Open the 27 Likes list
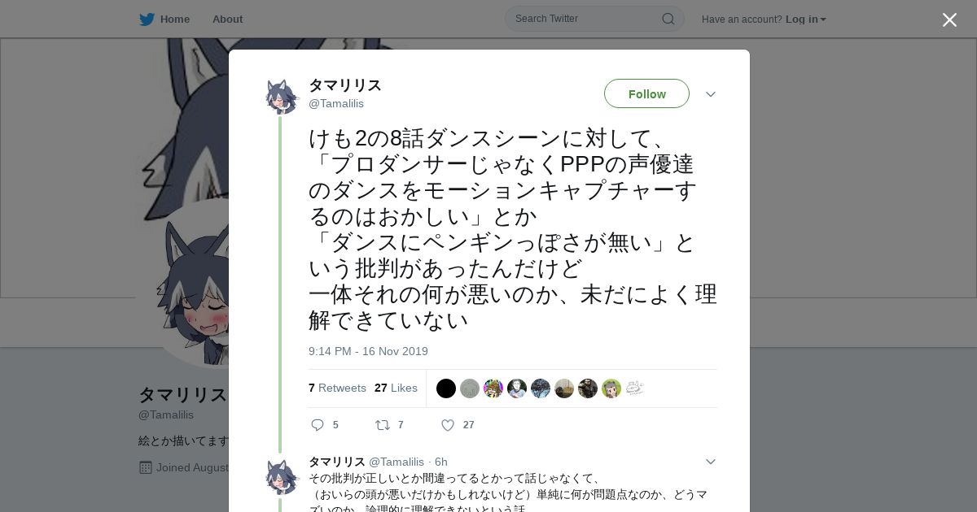This screenshot has width=977, height=512. pos(396,388)
